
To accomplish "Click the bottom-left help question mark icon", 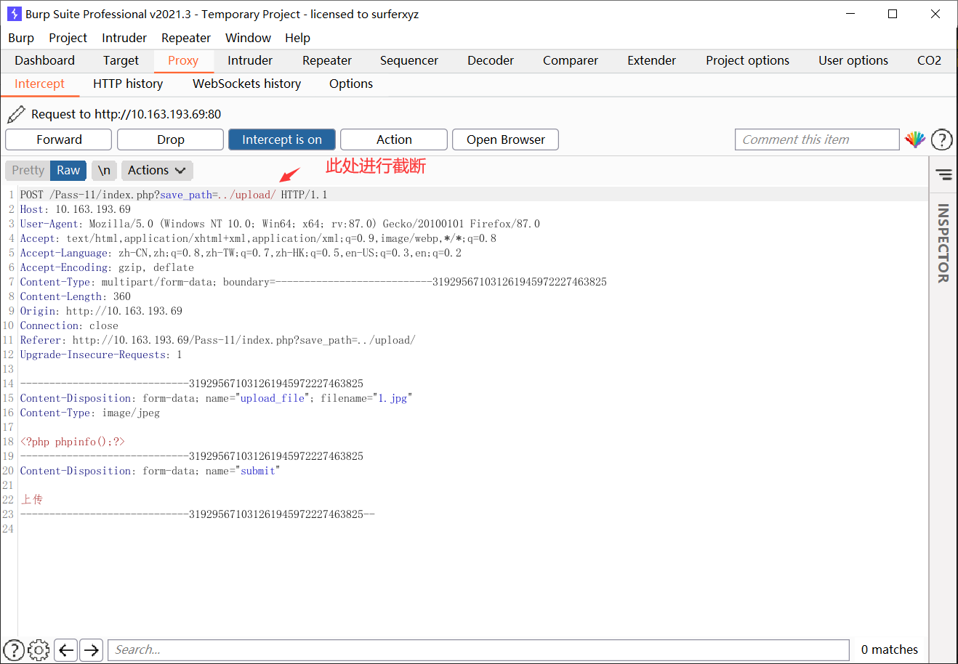I will click(14, 649).
